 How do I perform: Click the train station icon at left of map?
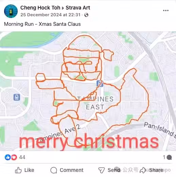pyautogui.click(x=17, y=97)
